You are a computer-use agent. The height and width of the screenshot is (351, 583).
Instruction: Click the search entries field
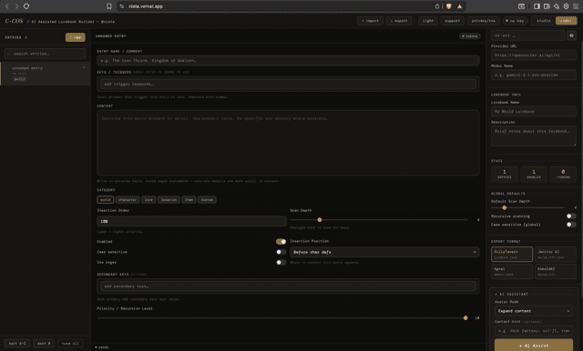[x=45, y=54]
